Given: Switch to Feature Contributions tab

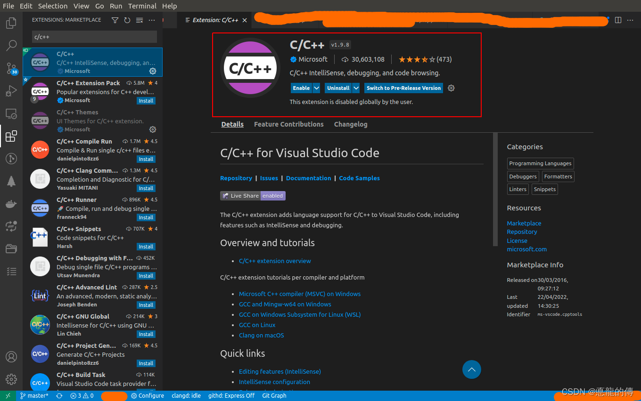Looking at the screenshot, I should [289, 124].
